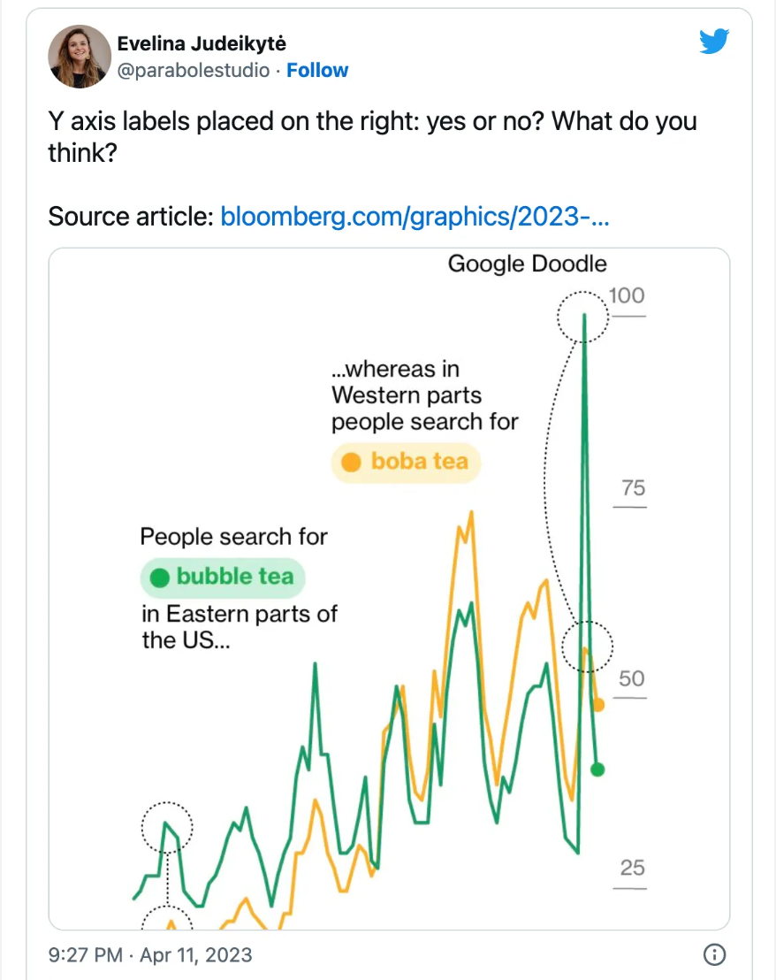Open the tweet info circle icon
Image resolution: width=776 pixels, height=980 pixels.
pos(714,954)
